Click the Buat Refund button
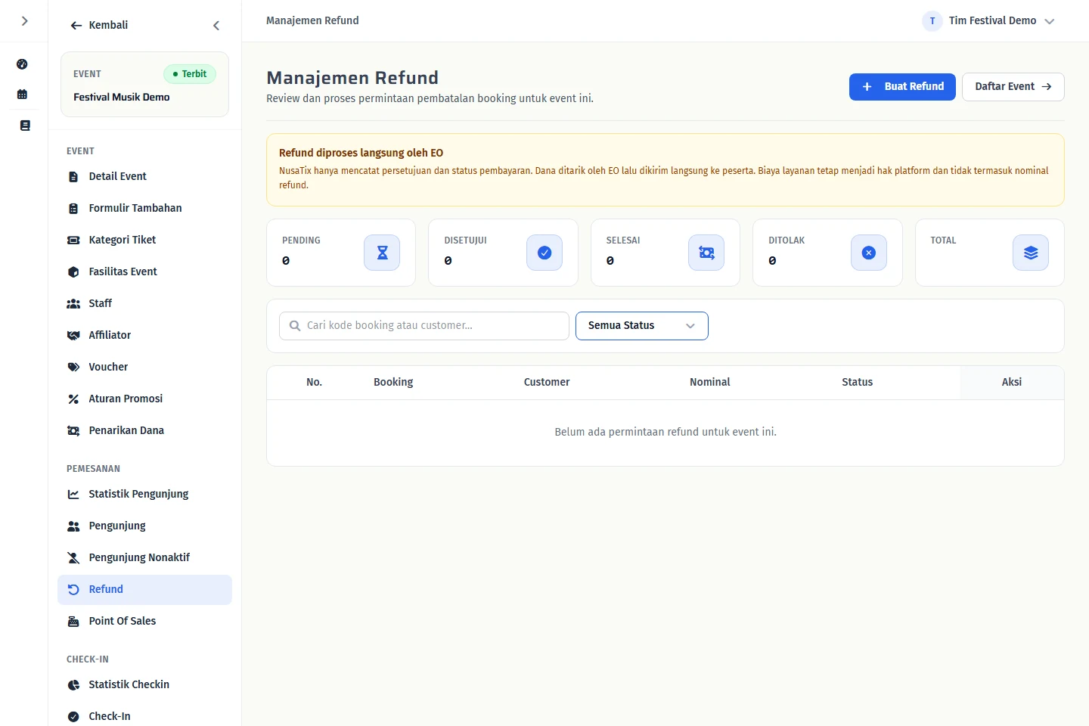Viewport: 1089px width, 726px height. pos(902,87)
